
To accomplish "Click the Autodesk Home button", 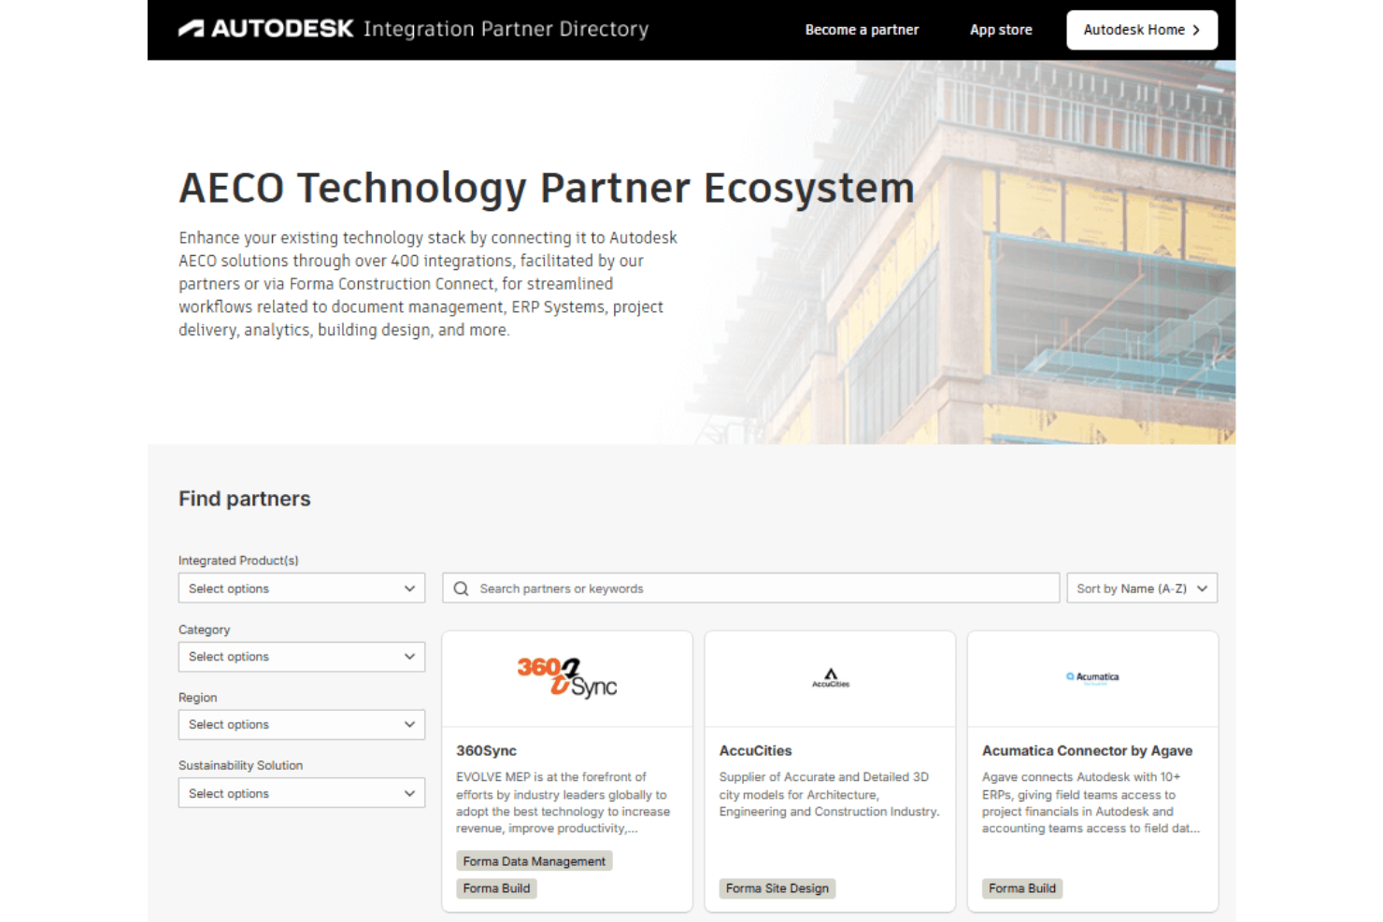I will point(1142,30).
